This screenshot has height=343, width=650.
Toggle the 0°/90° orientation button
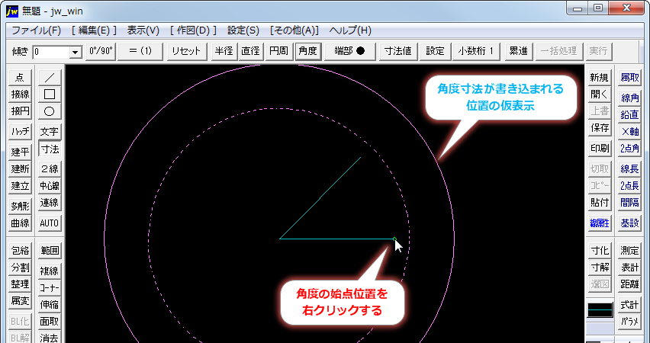pyautogui.click(x=100, y=51)
